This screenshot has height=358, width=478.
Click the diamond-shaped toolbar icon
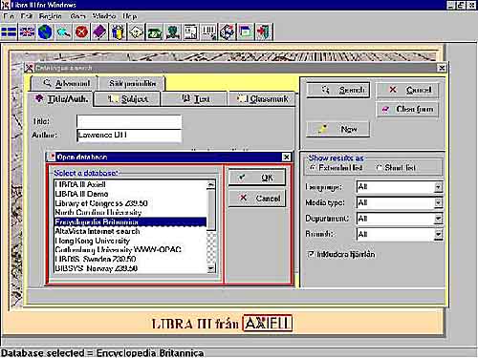[x=136, y=32]
